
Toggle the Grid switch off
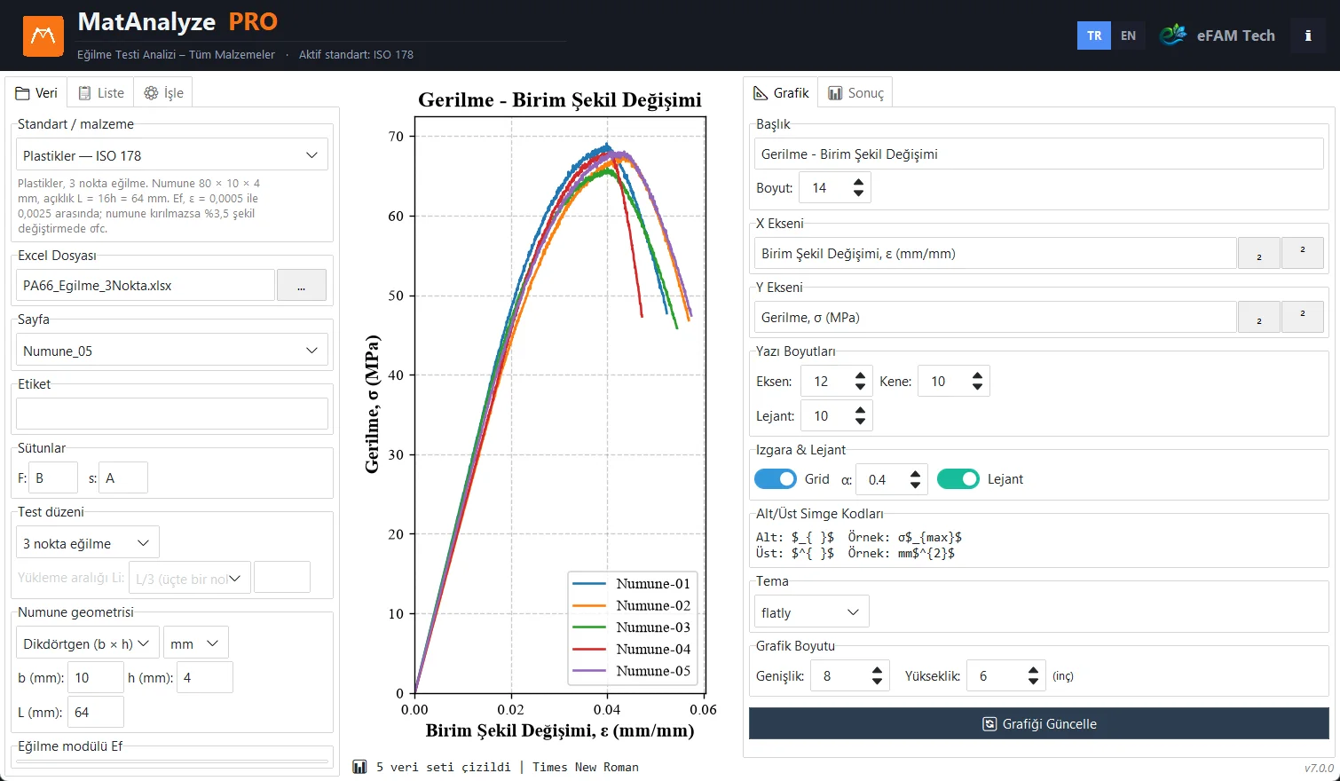[x=776, y=479]
